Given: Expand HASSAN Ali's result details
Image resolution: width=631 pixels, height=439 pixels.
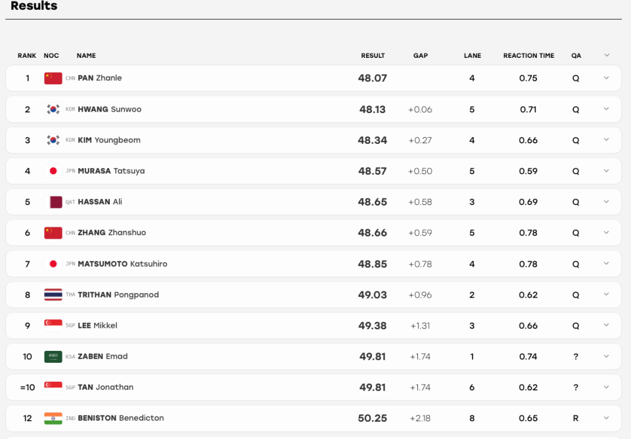Looking at the screenshot, I should pos(607,202).
